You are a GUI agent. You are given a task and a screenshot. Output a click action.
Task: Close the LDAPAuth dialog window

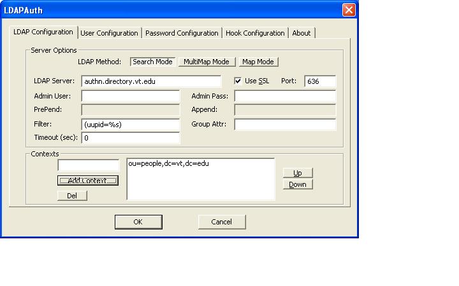tap(349, 10)
